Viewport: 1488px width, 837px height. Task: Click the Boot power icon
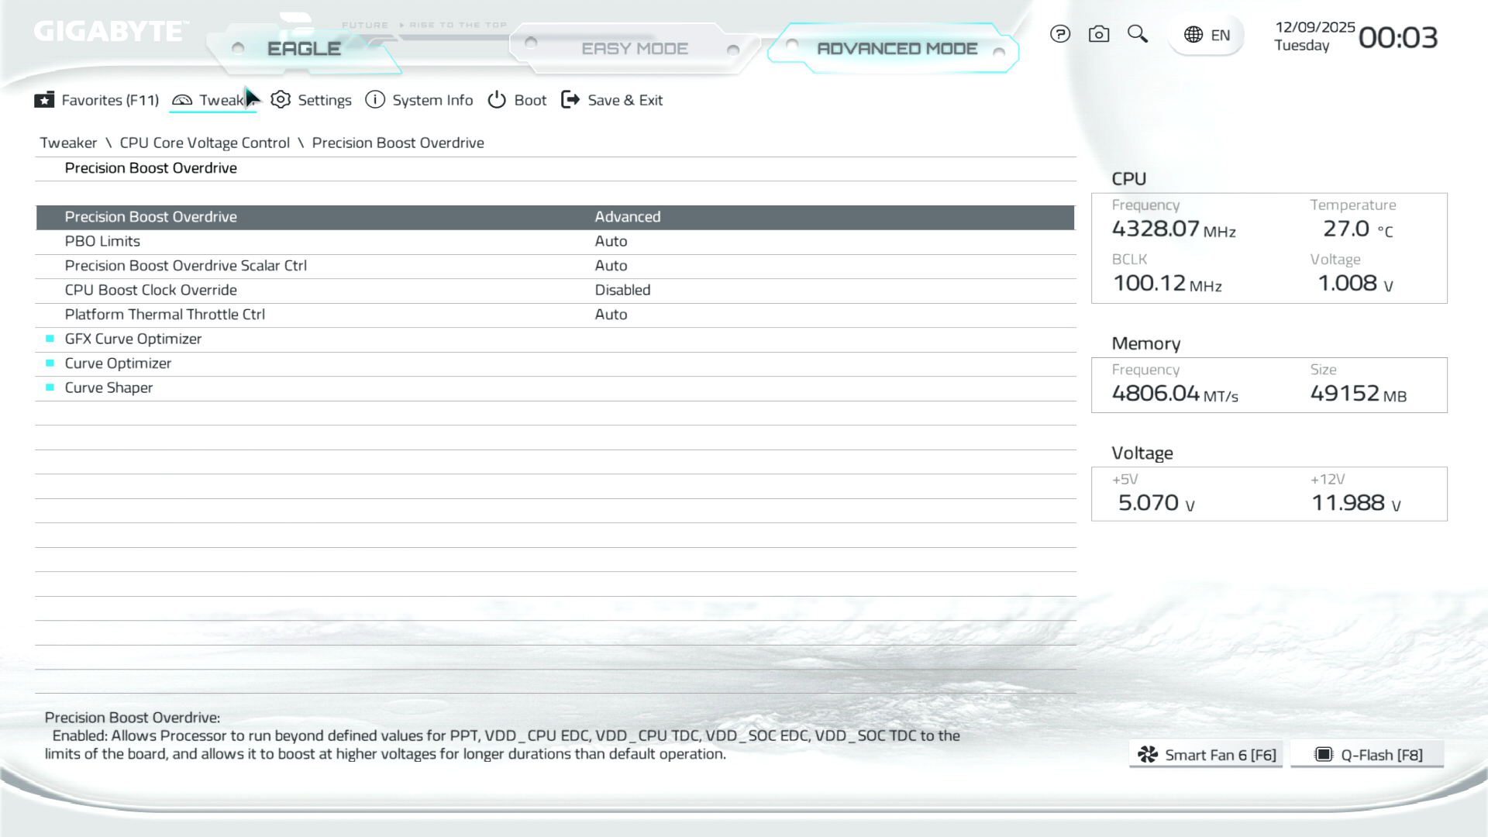point(497,100)
